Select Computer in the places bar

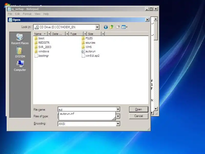coord(20,66)
